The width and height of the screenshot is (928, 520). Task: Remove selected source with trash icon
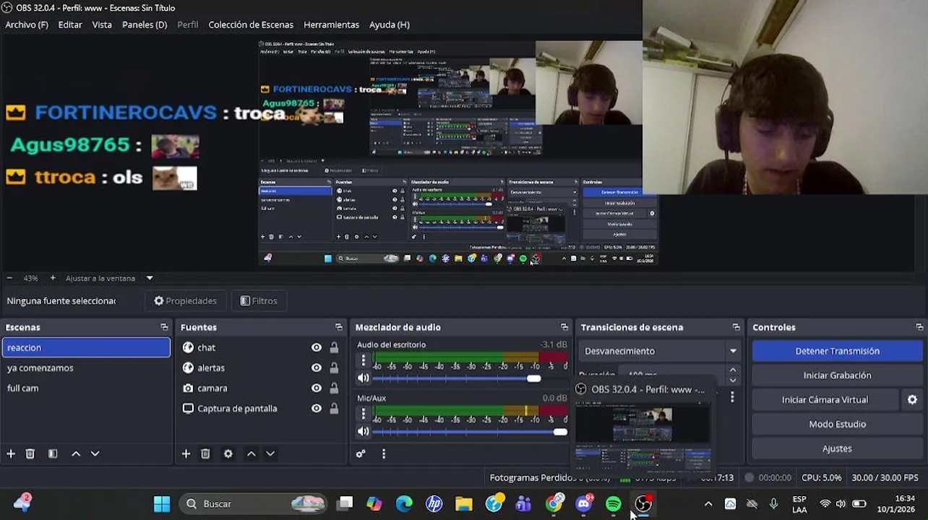[x=205, y=454]
